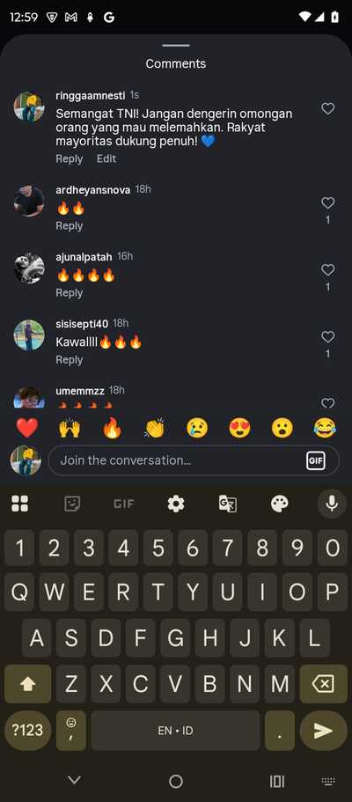Reply to ajunalpatah's comment
Viewport: 352px width, 802px height.
(69, 292)
